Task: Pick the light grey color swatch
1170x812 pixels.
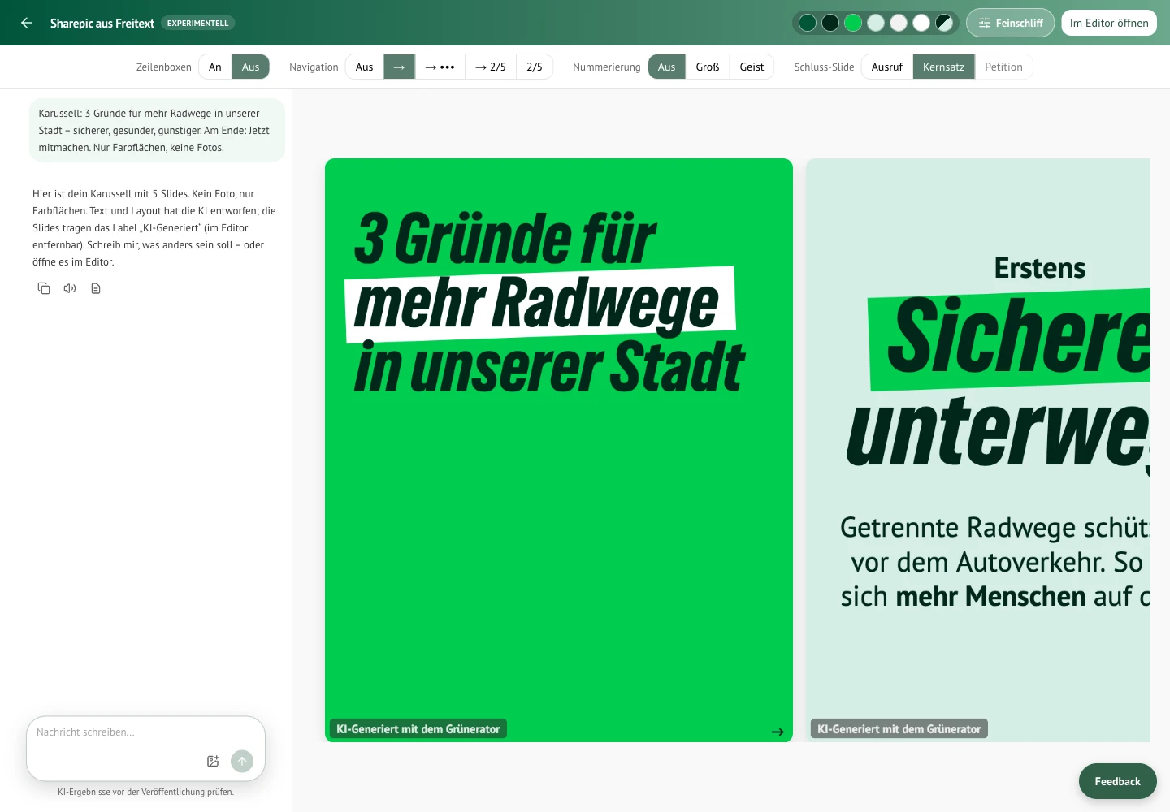Action: 899,23
